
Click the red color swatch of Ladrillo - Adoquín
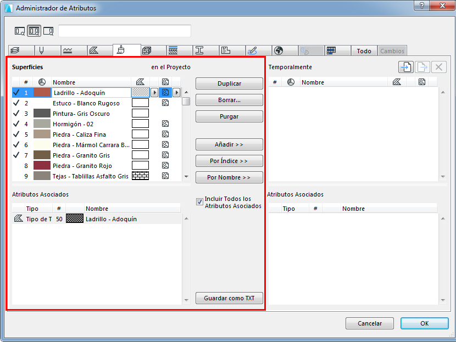42,92
